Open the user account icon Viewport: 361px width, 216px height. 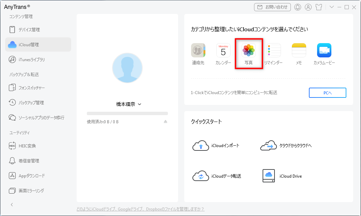click(x=308, y=7)
